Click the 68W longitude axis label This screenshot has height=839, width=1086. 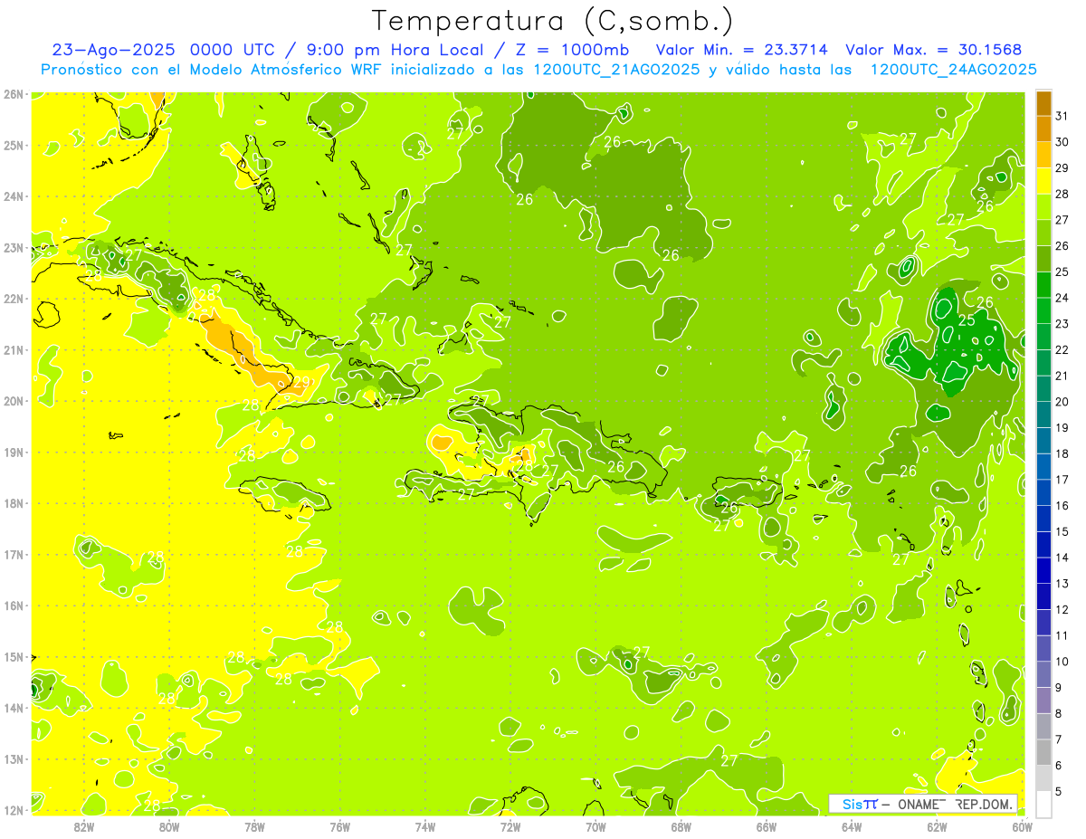[x=681, y=826]
